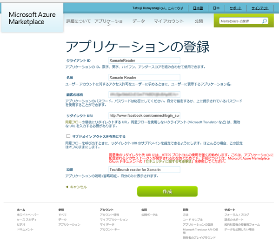Open footer アカウント情報 link
This screenshot has height=242, width=279.
109,215
